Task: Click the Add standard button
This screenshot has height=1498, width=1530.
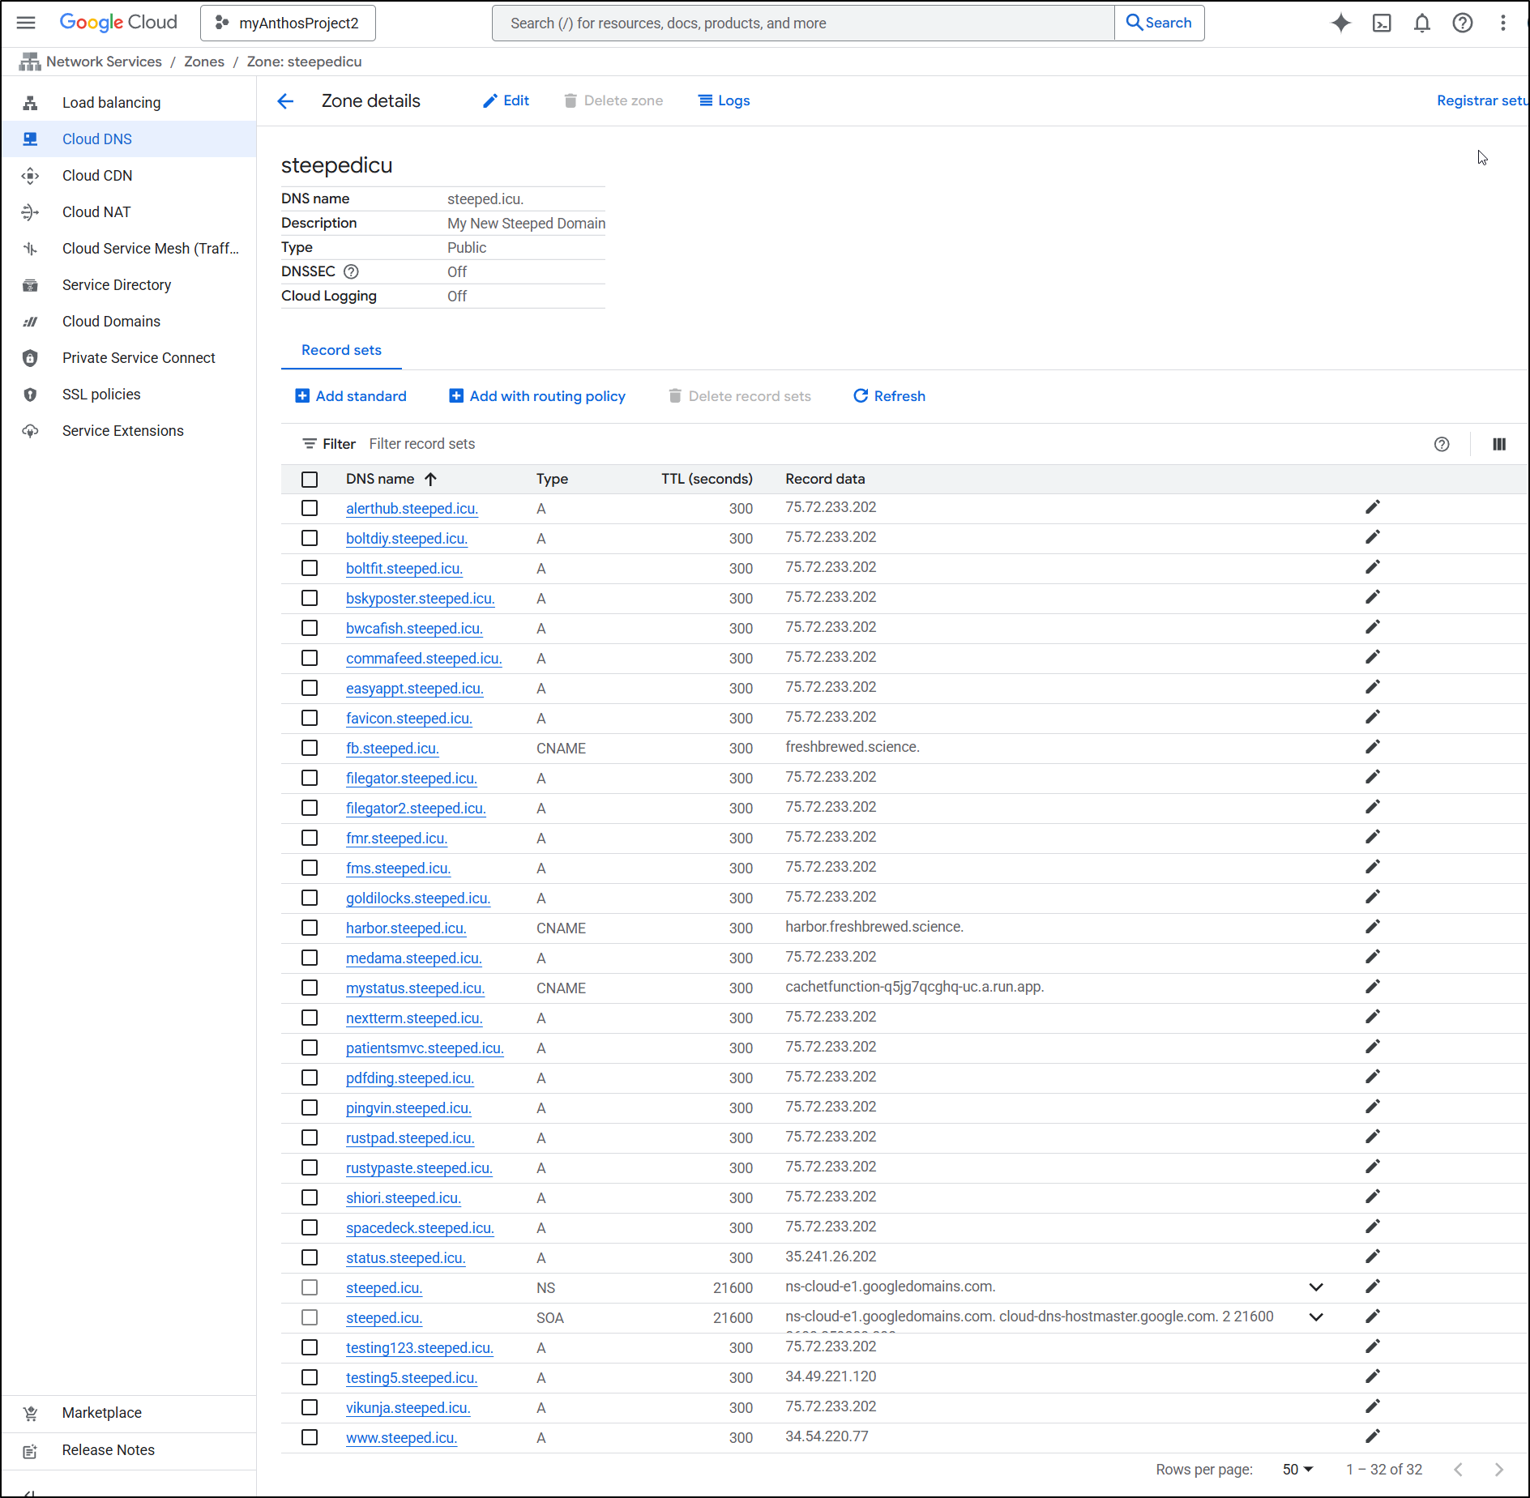Action: tap(351, 396)
